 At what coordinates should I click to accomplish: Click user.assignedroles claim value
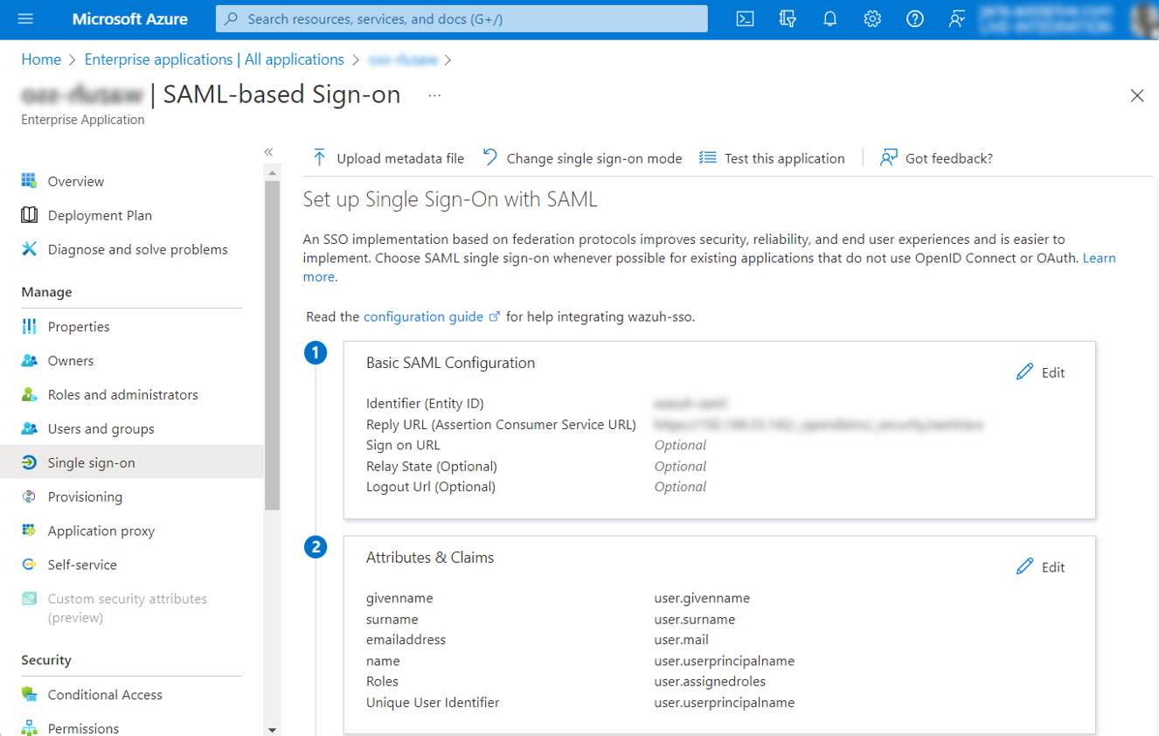710,681
